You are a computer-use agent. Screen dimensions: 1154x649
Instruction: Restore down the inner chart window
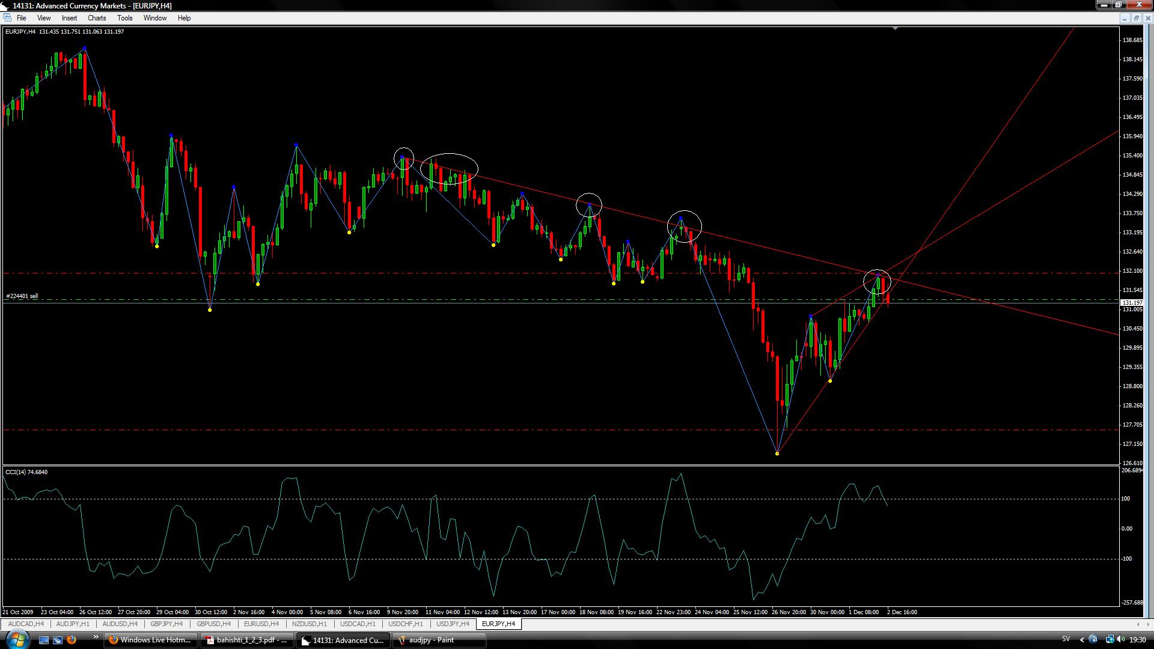1136,18
